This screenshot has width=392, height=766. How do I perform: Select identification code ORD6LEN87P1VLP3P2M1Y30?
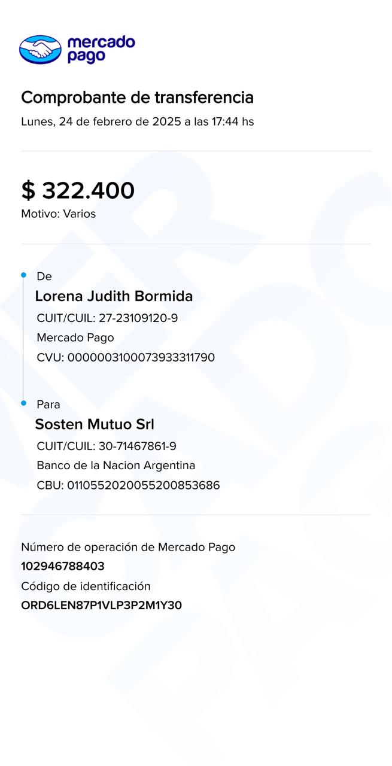point(101,605)
